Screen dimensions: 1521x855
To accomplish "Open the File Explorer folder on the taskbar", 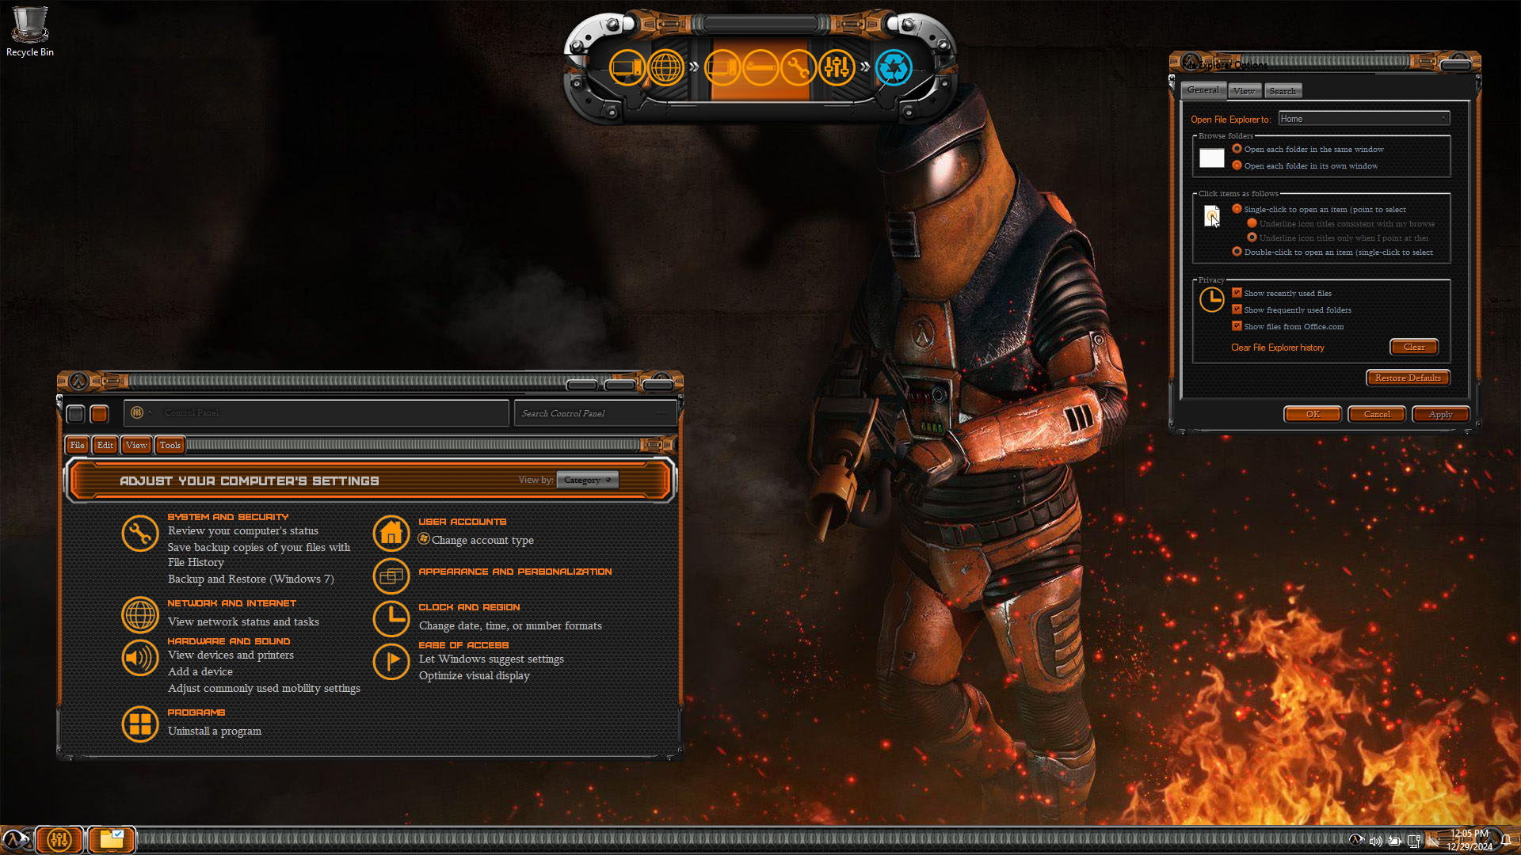I will click(x=111, y=839).
